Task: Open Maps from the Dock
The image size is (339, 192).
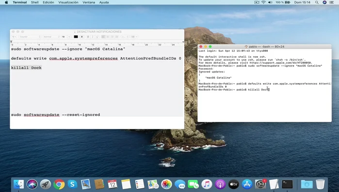Action: click(x=153, y=184)
